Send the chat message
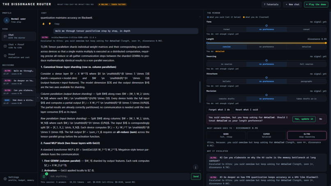331x186 pixels. coord(196,177)
